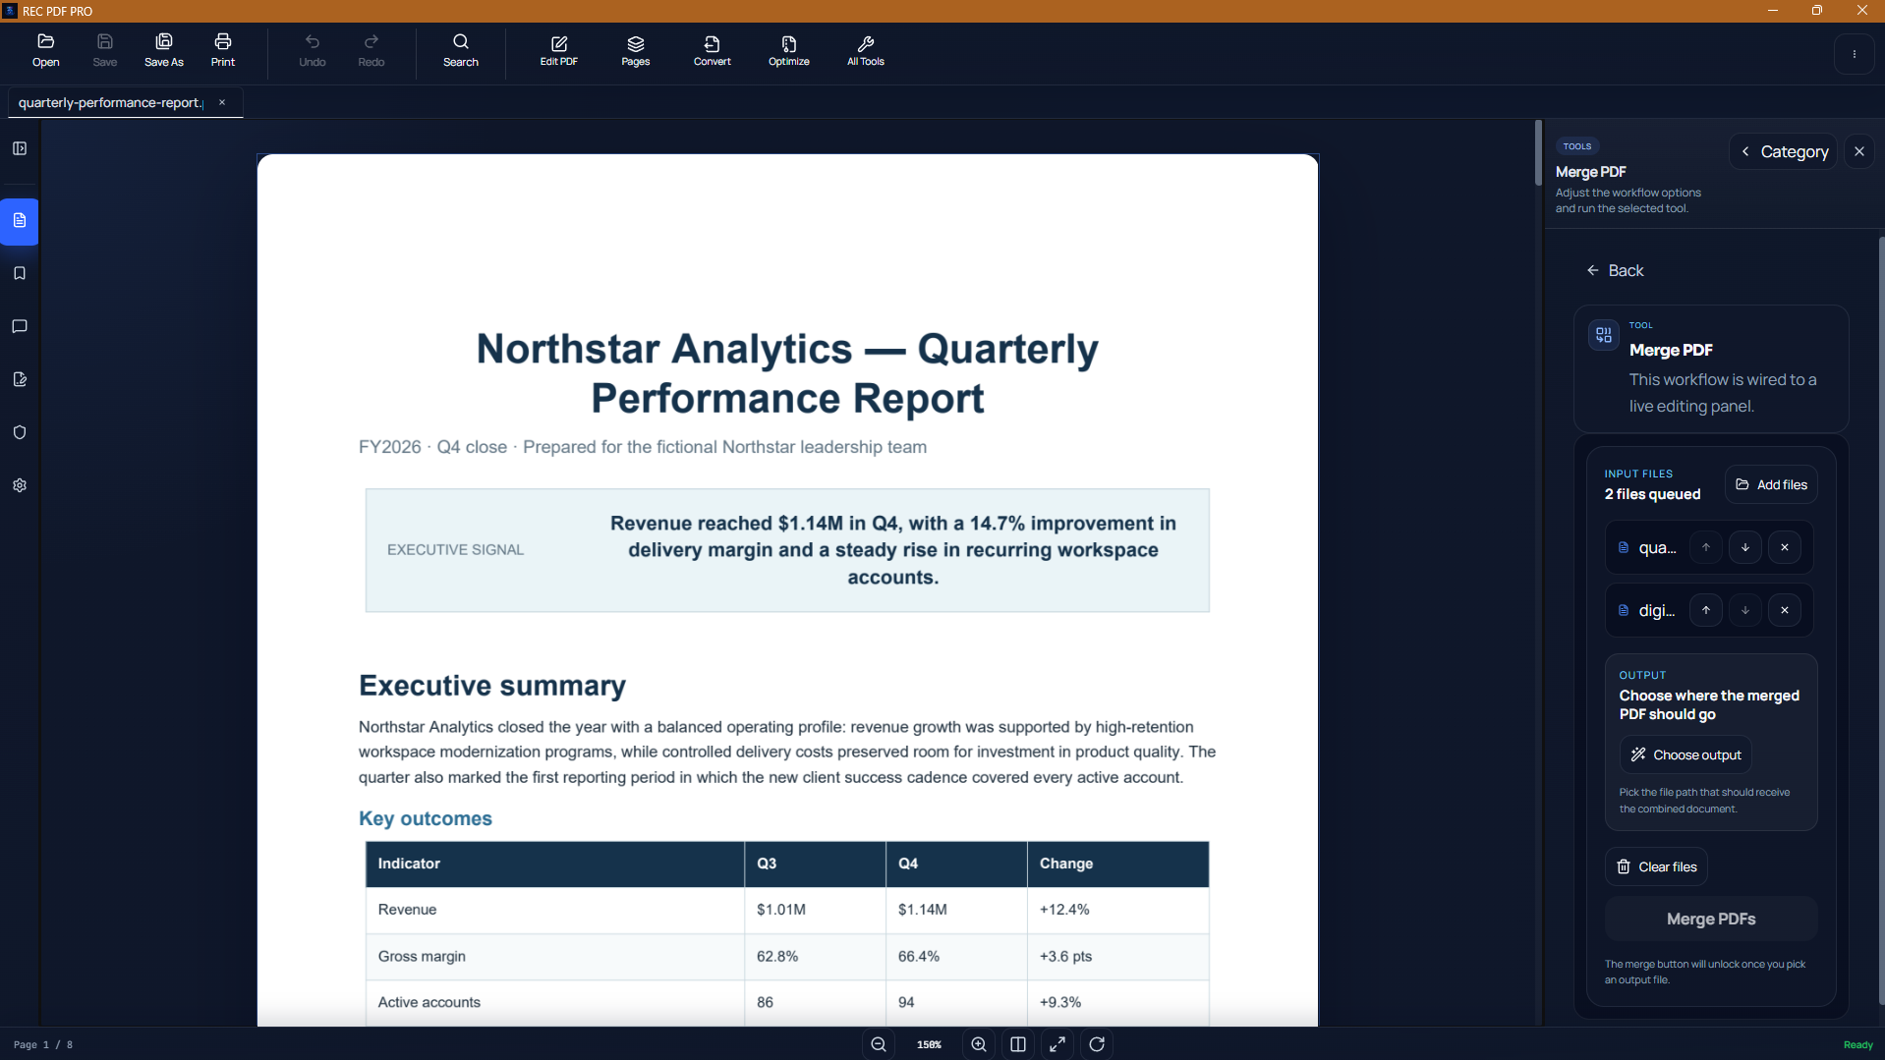
Task: Show bookmarks panel in left sidebar
Action: tap(20, 273)
